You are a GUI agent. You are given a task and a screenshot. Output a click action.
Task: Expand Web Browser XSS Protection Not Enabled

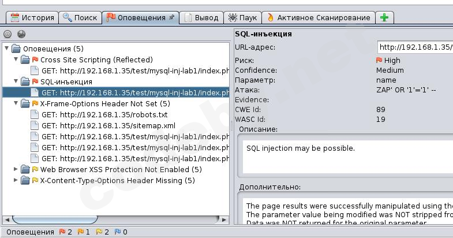16,169
